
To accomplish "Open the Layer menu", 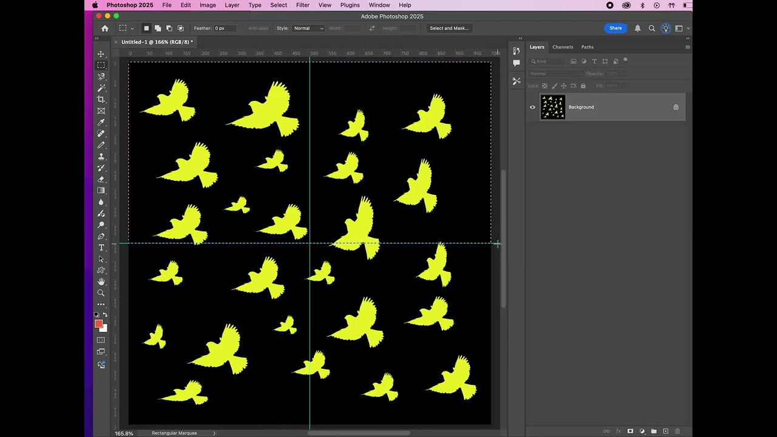I will click(x=232, y=5).
